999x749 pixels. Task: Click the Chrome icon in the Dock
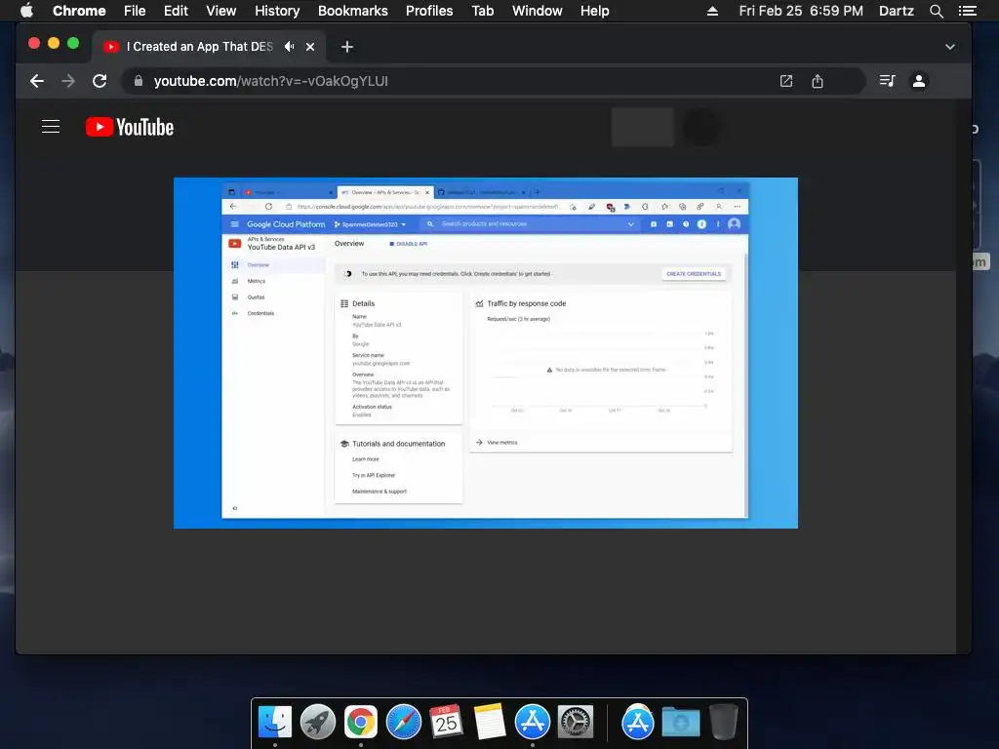[361, 723]
